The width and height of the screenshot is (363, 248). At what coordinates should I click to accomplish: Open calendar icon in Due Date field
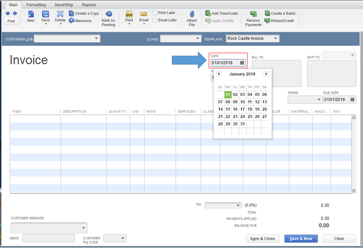point(352,99)
